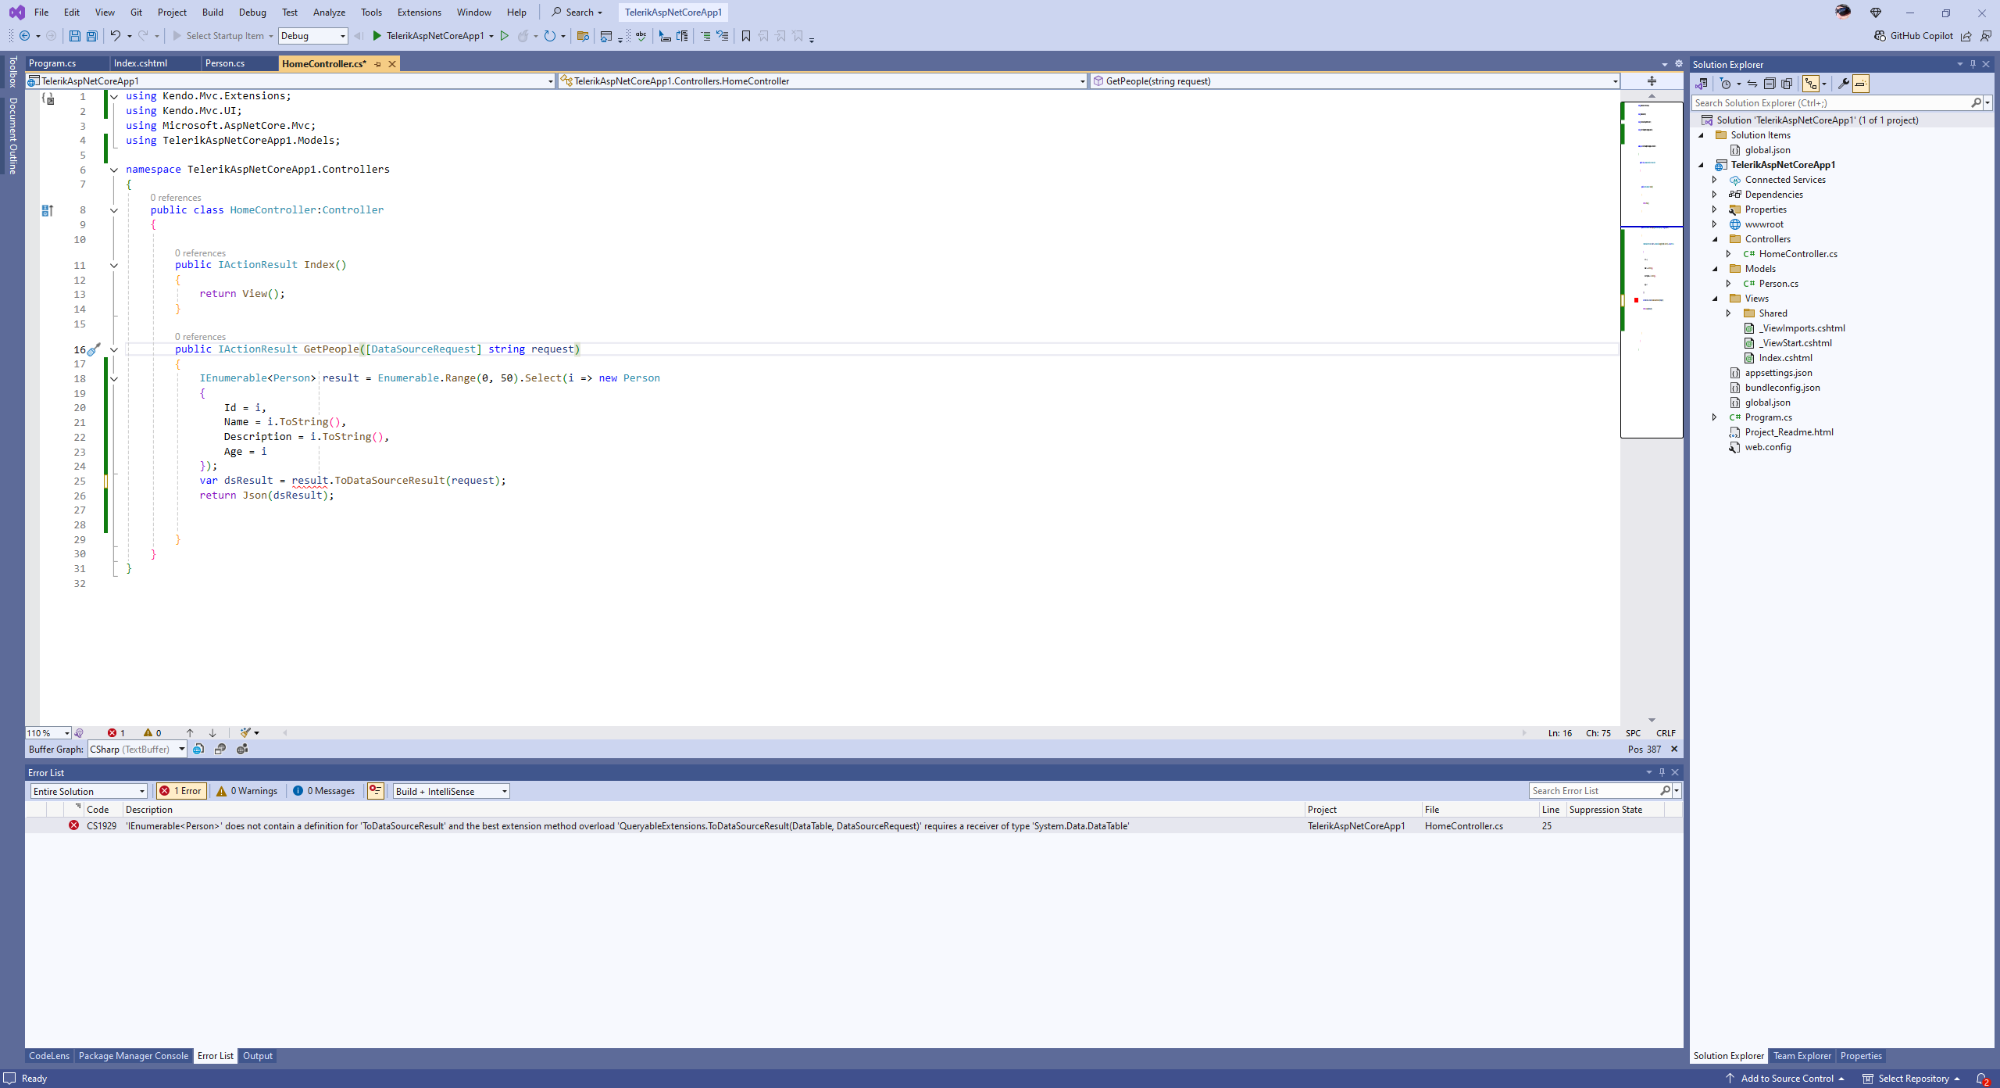Image resolution: width=2000 pixels, height=1088 pixels.
Task: Click the split editor window icon
Action: tap(1652, 81)
